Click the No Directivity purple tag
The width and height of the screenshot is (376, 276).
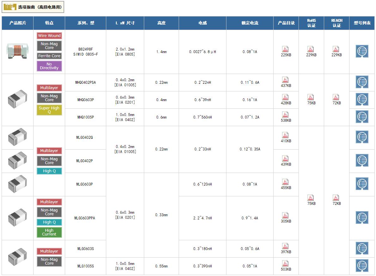[x=49, y=66]
